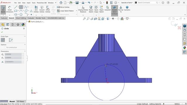Select the Line sketch tool
This screenshot has width=187, height=105.
click(16, 7)
